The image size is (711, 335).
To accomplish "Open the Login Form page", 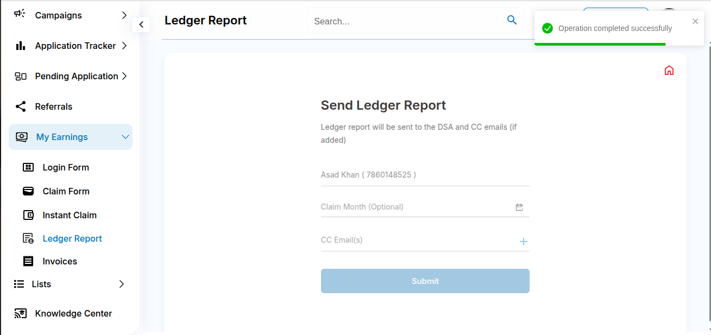I will point(66,167).
